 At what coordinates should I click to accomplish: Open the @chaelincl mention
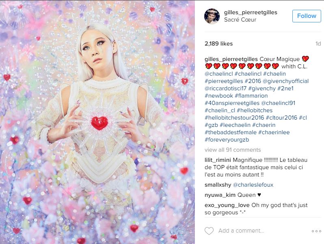tap(218, 74)
